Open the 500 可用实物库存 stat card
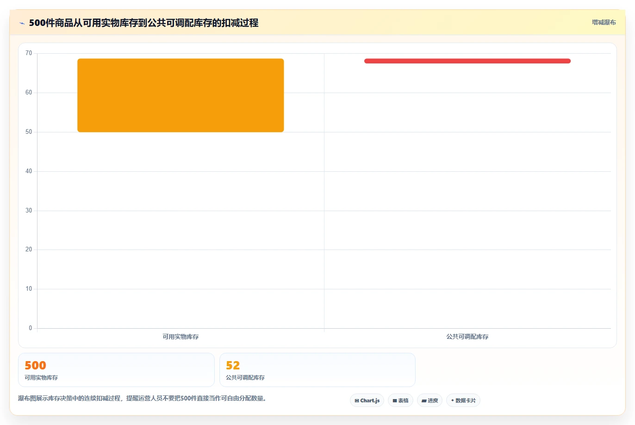Image resolution: width=635 pixels, height=425 pixels. coord(116,370)
